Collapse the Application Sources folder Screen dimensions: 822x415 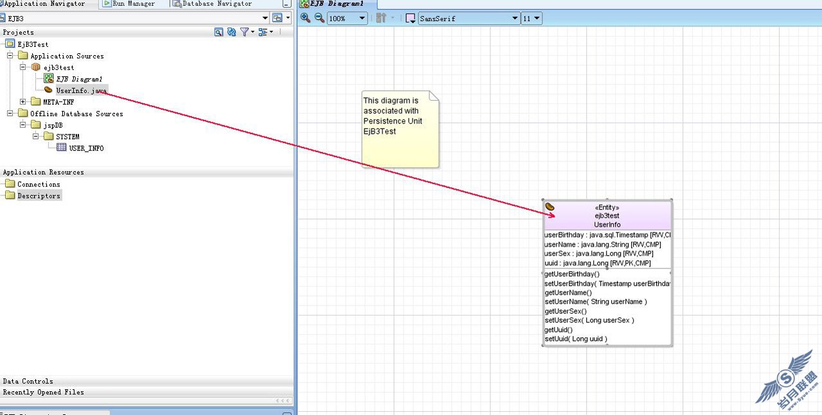coord(10,56)
